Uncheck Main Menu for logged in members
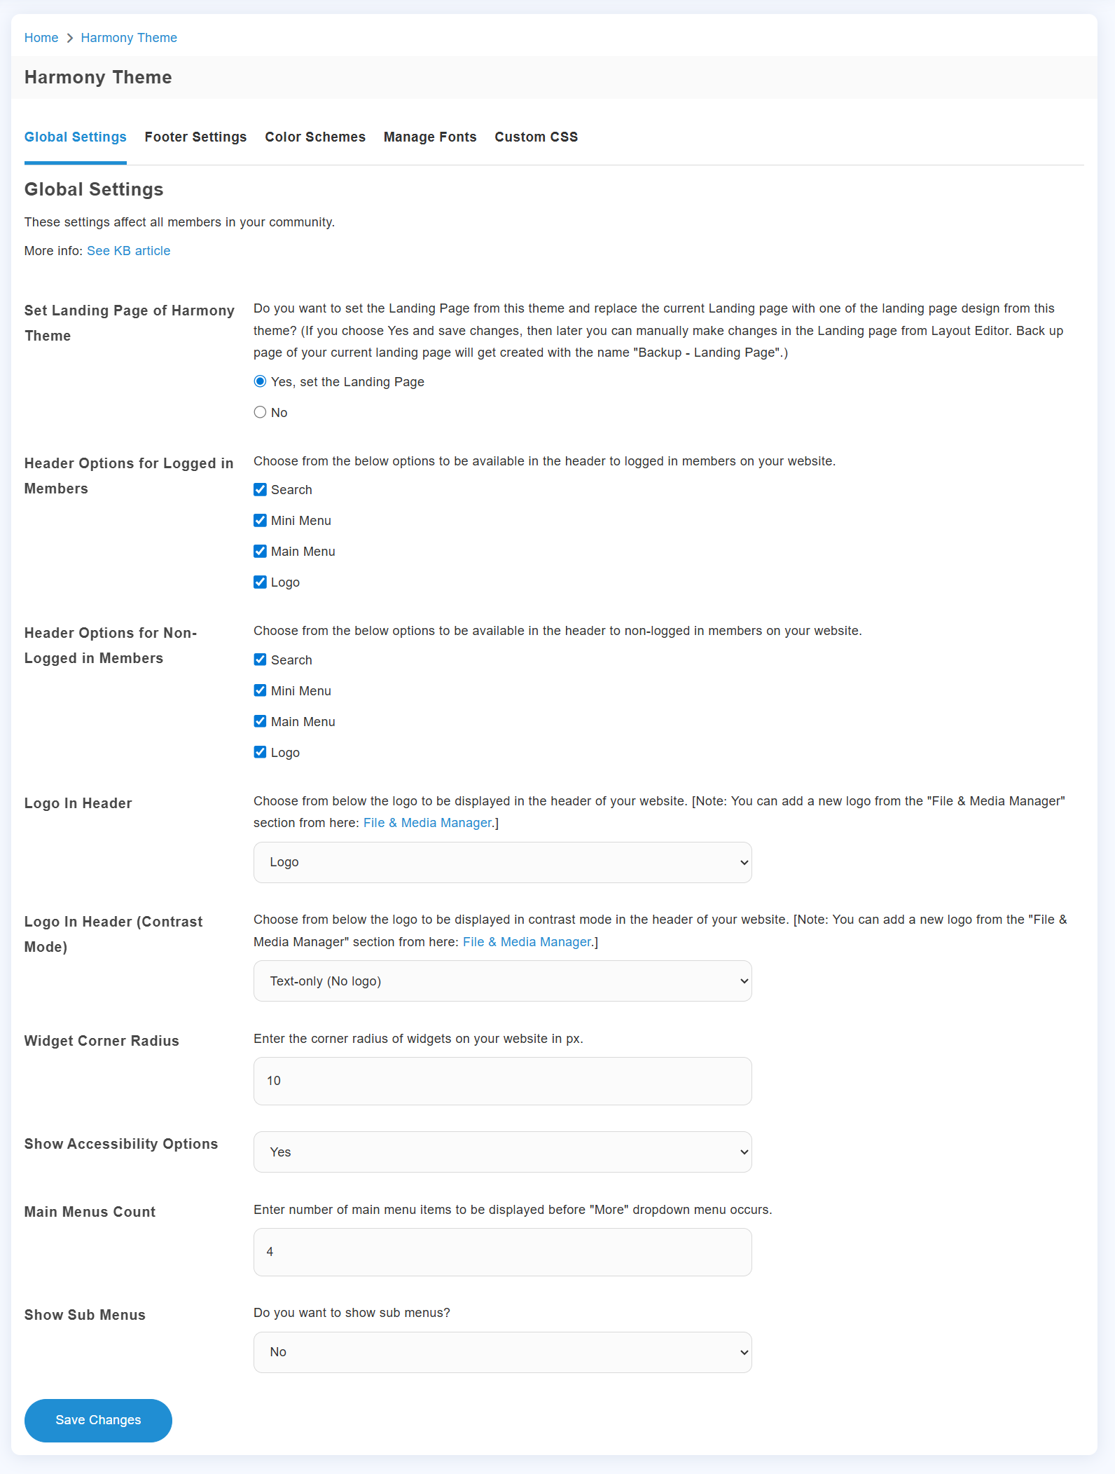The height and width of the screenshot is (1474, 1115). pyautogui.click(x=260, y=552)
